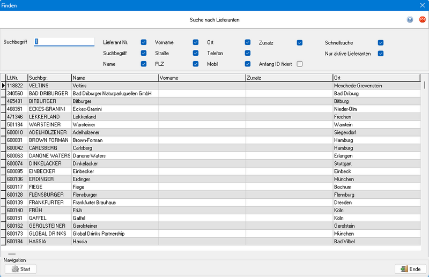Click the red SOS icon
The width and height of the screenshot is (429, 277).
(422, 19)
